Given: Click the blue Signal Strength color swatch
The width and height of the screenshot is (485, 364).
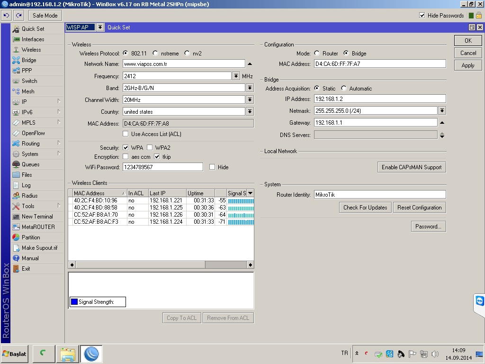Looking at the screenshot, I should (74, 302).
